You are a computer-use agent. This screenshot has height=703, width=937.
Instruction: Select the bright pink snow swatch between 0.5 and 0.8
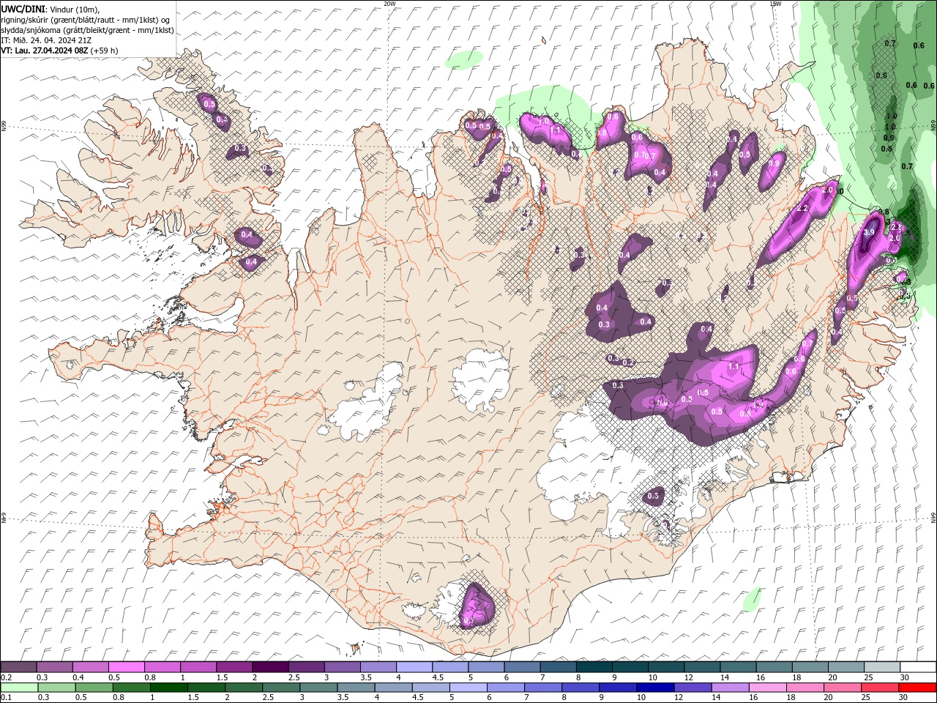[x=126, y=667]
